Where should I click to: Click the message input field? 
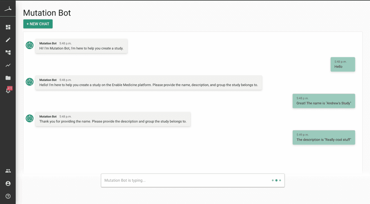coord(193,180)
